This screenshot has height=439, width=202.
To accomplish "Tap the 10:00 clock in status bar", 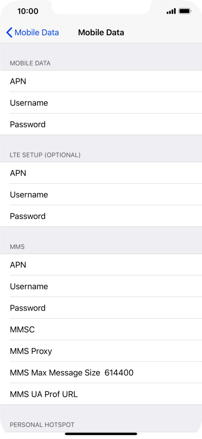I will tap(28, 11).
